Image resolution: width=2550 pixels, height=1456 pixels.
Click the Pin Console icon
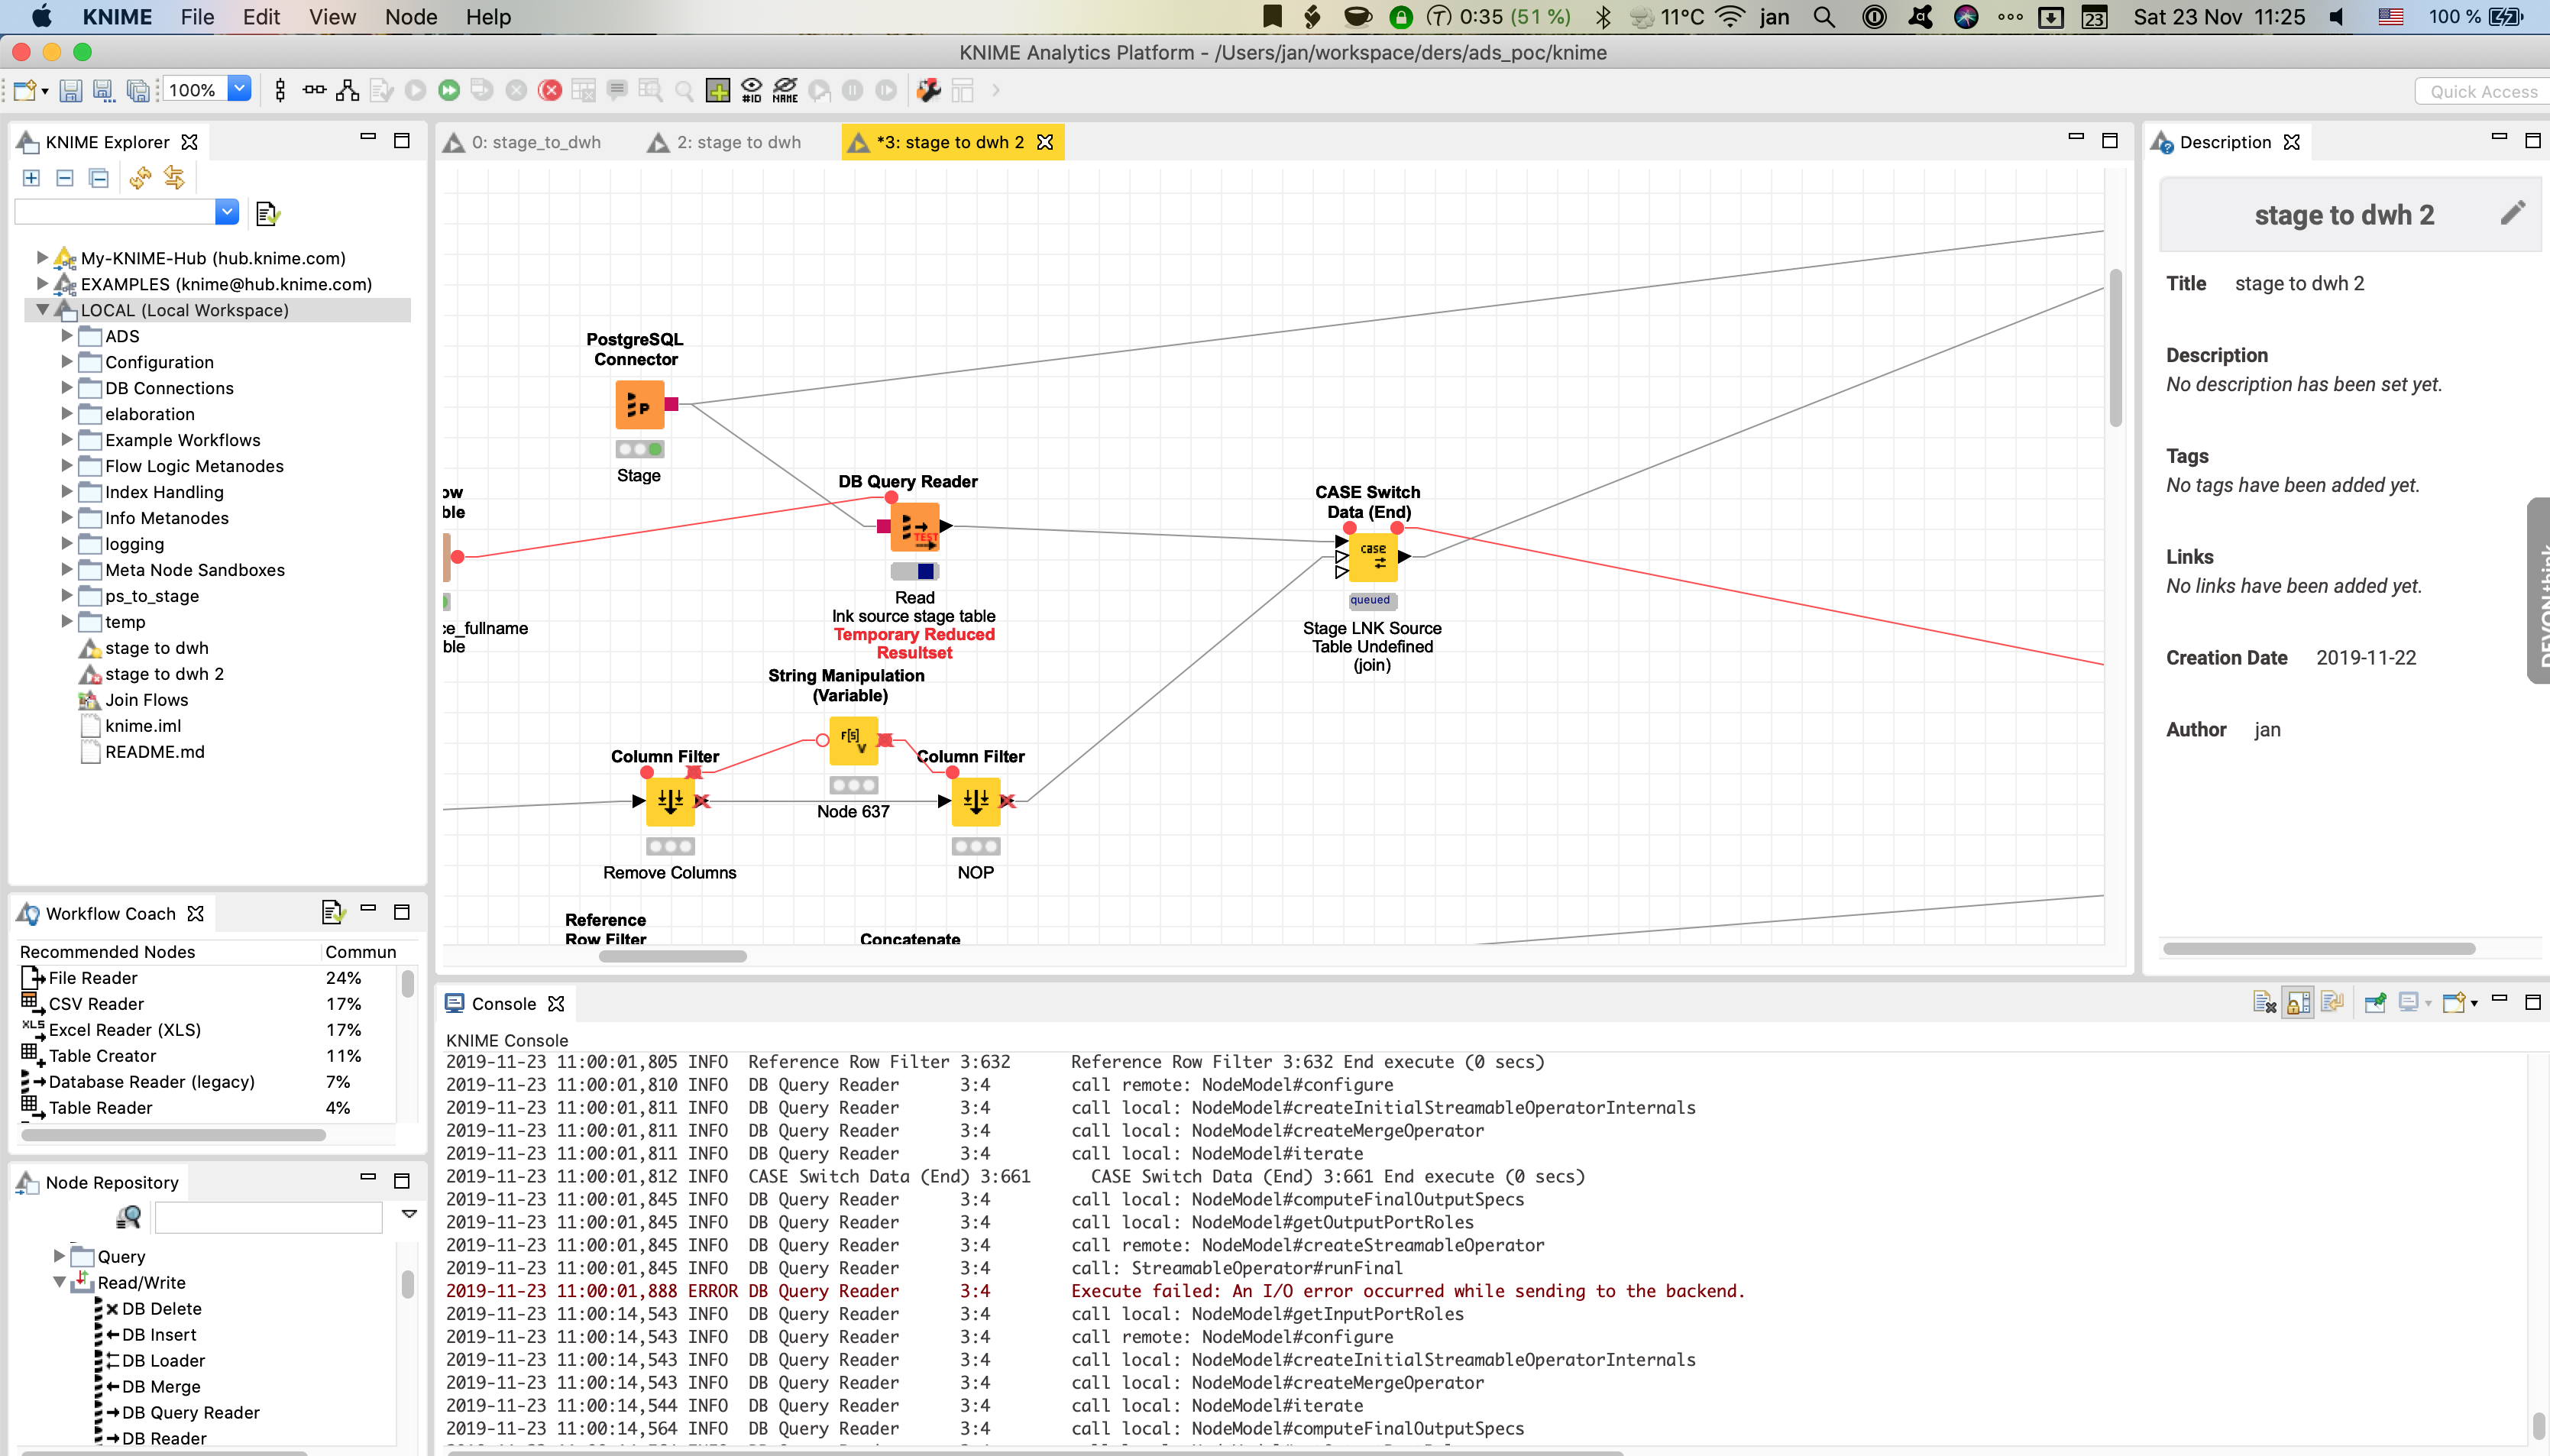point(2375,1003)
